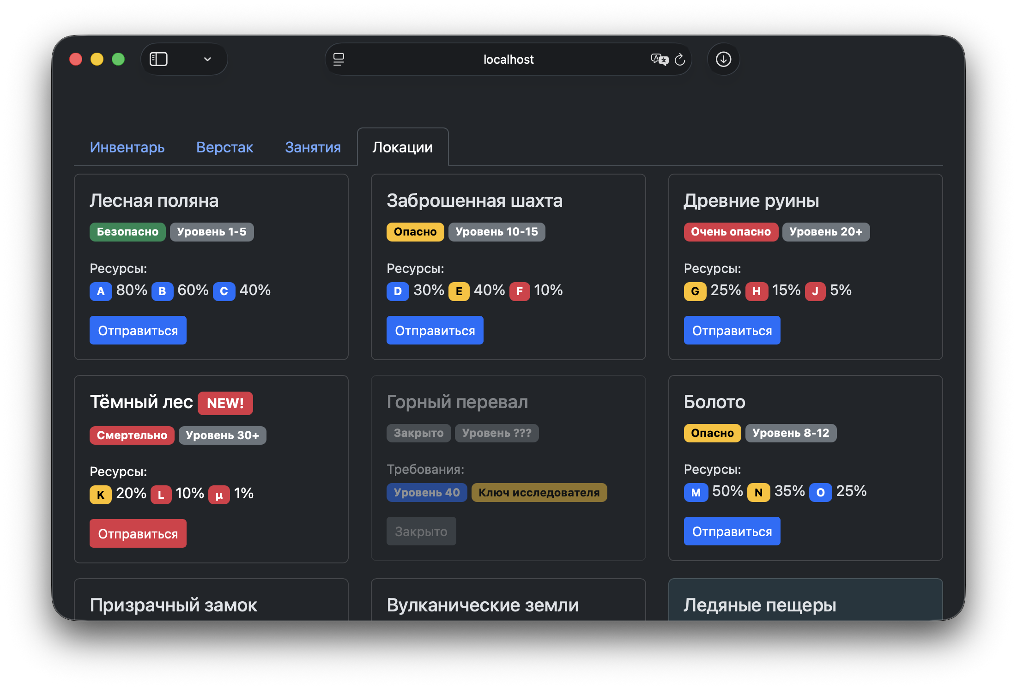Click the yellow E resource icon

pos(459,291)
